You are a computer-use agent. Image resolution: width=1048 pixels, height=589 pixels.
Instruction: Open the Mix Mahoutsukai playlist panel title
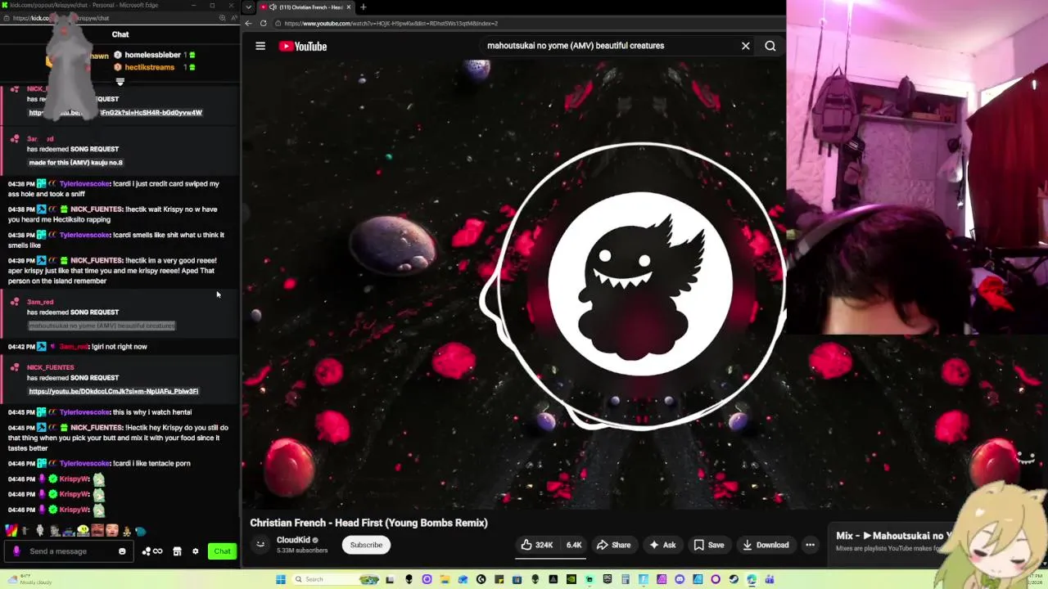click(892, 536)
